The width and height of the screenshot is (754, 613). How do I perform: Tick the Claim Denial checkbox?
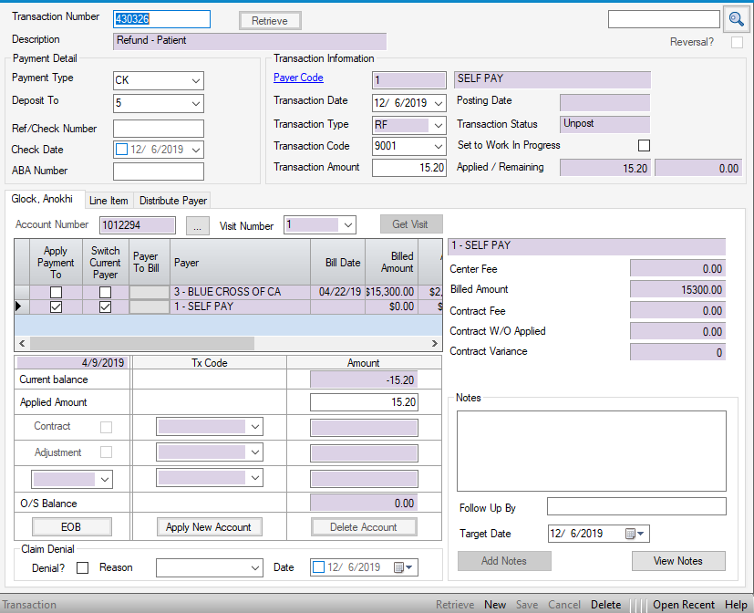click(x=83, y=567)
